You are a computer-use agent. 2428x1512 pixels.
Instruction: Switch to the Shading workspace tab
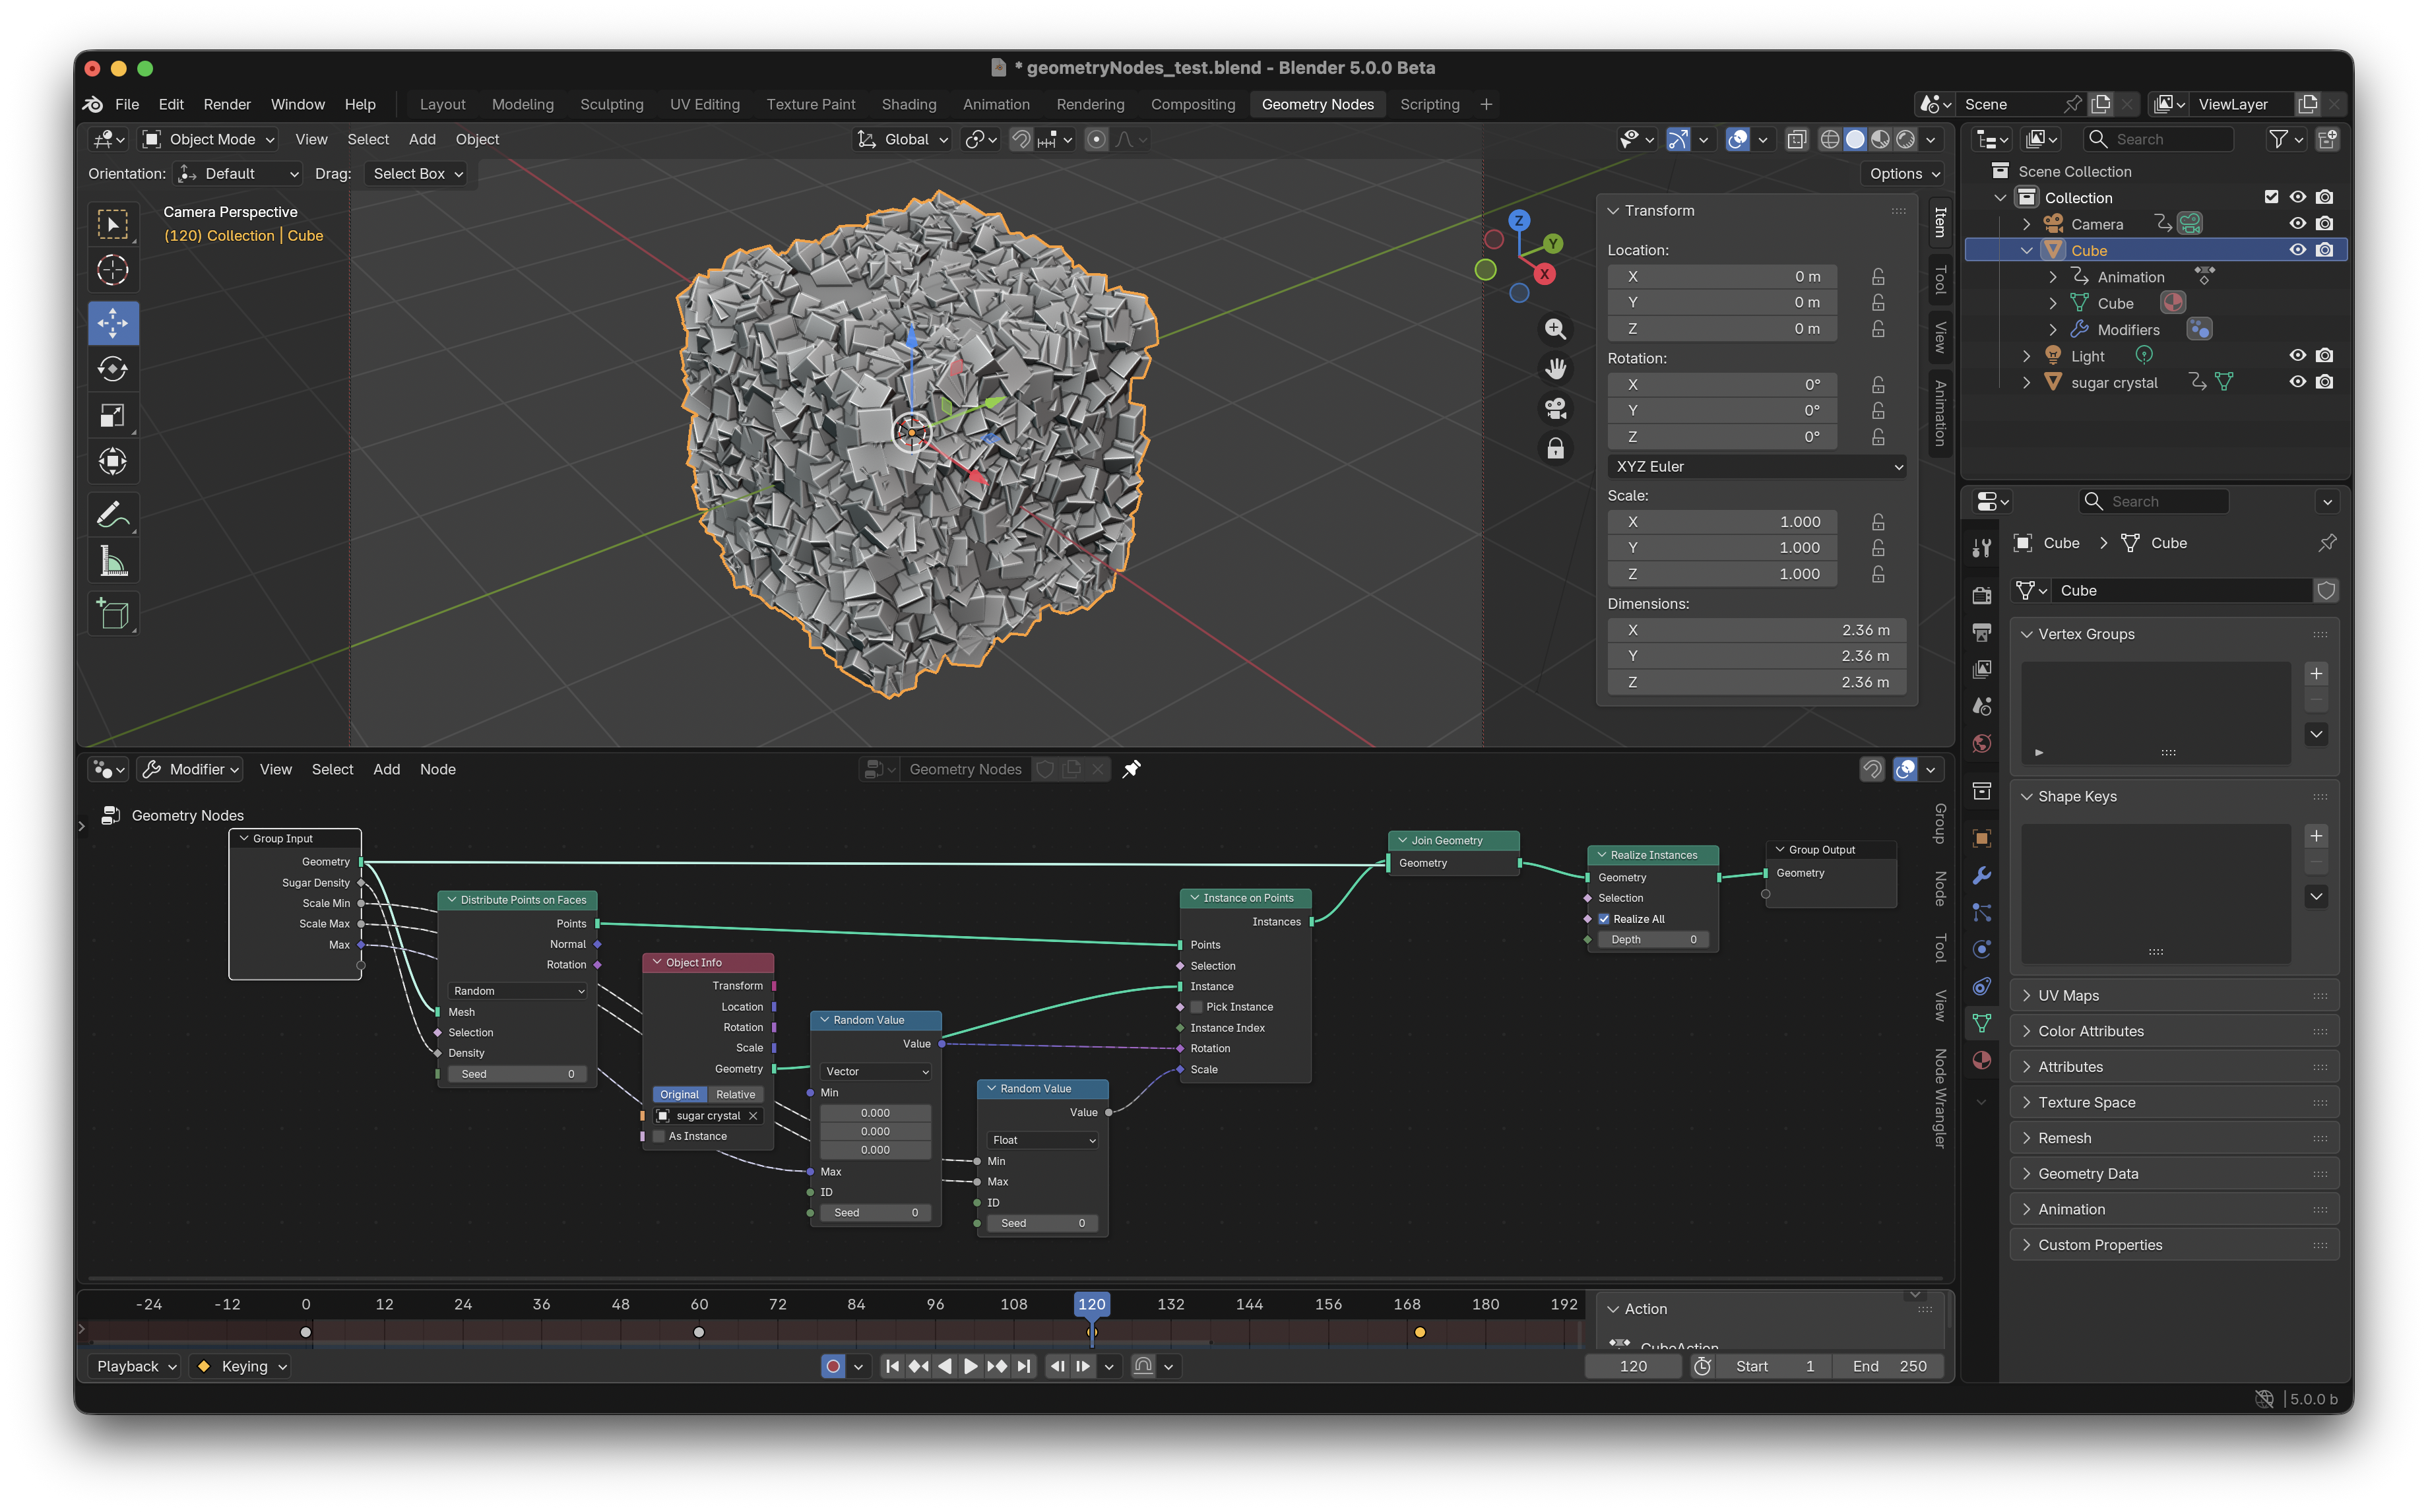tap(908, 105)
